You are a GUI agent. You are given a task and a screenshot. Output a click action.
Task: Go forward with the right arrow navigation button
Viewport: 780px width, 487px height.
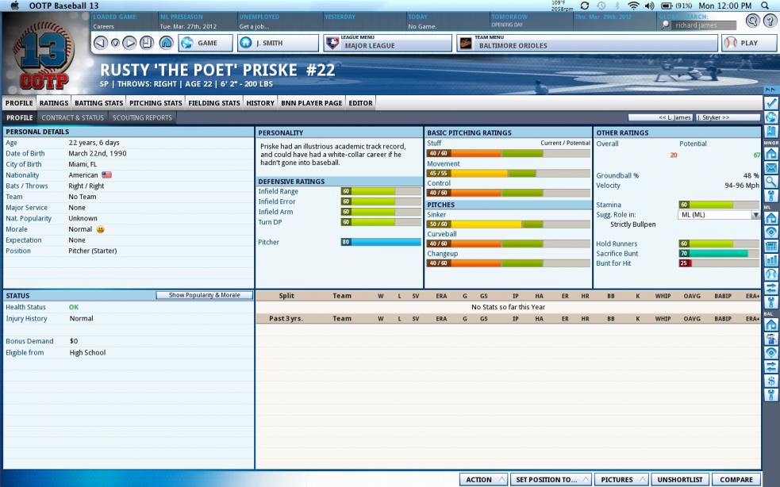click(129, 43)
